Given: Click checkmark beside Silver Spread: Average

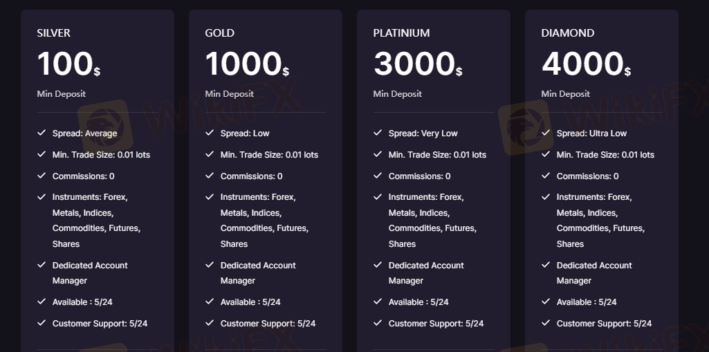Looking at the screenshot, I should (x=42, y=133).
